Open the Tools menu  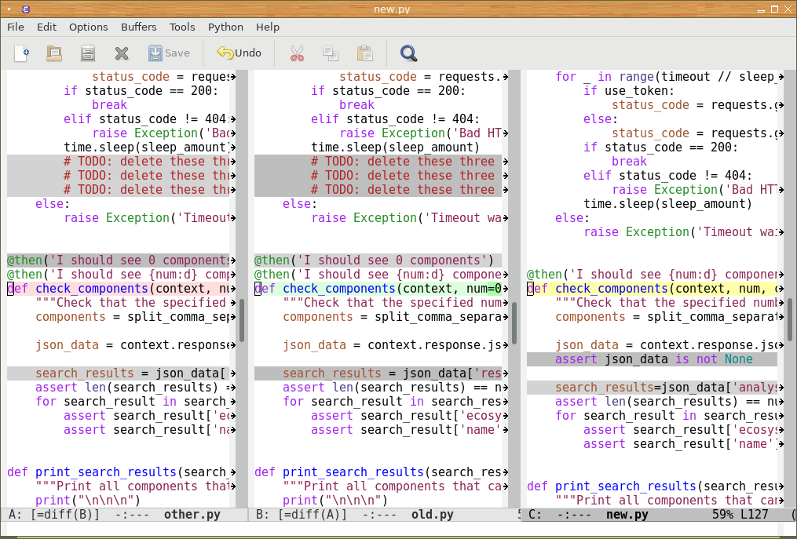tap(182, 27)
